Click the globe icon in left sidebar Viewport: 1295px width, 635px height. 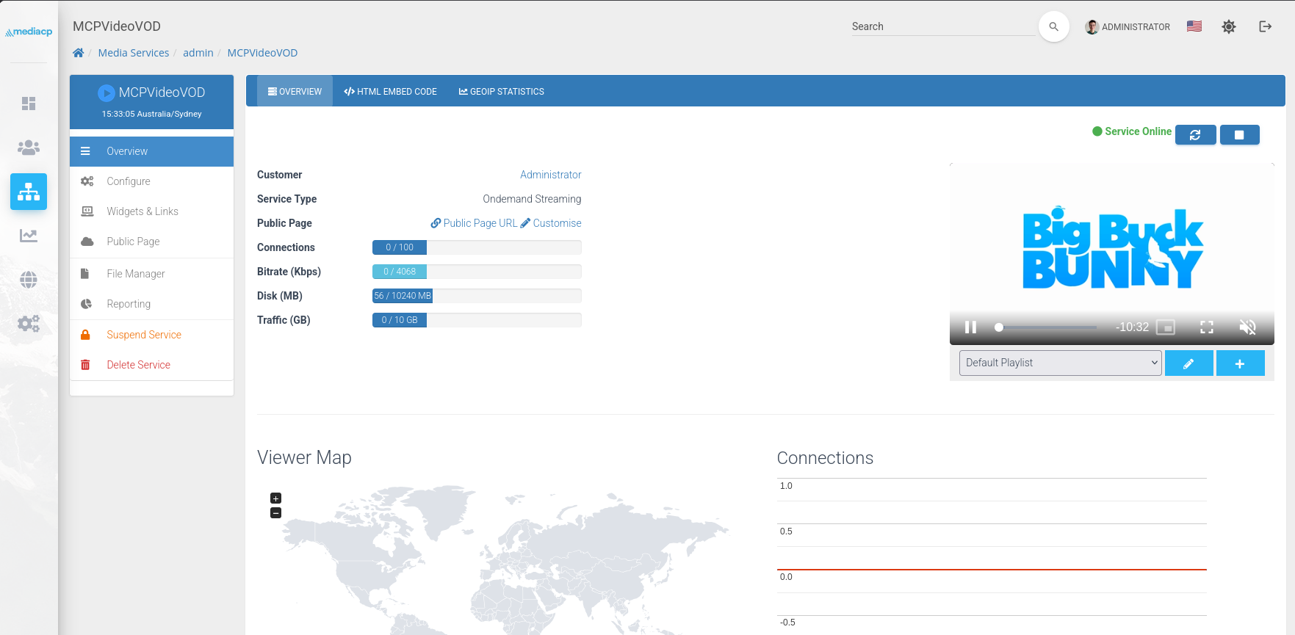click(29, 280)
